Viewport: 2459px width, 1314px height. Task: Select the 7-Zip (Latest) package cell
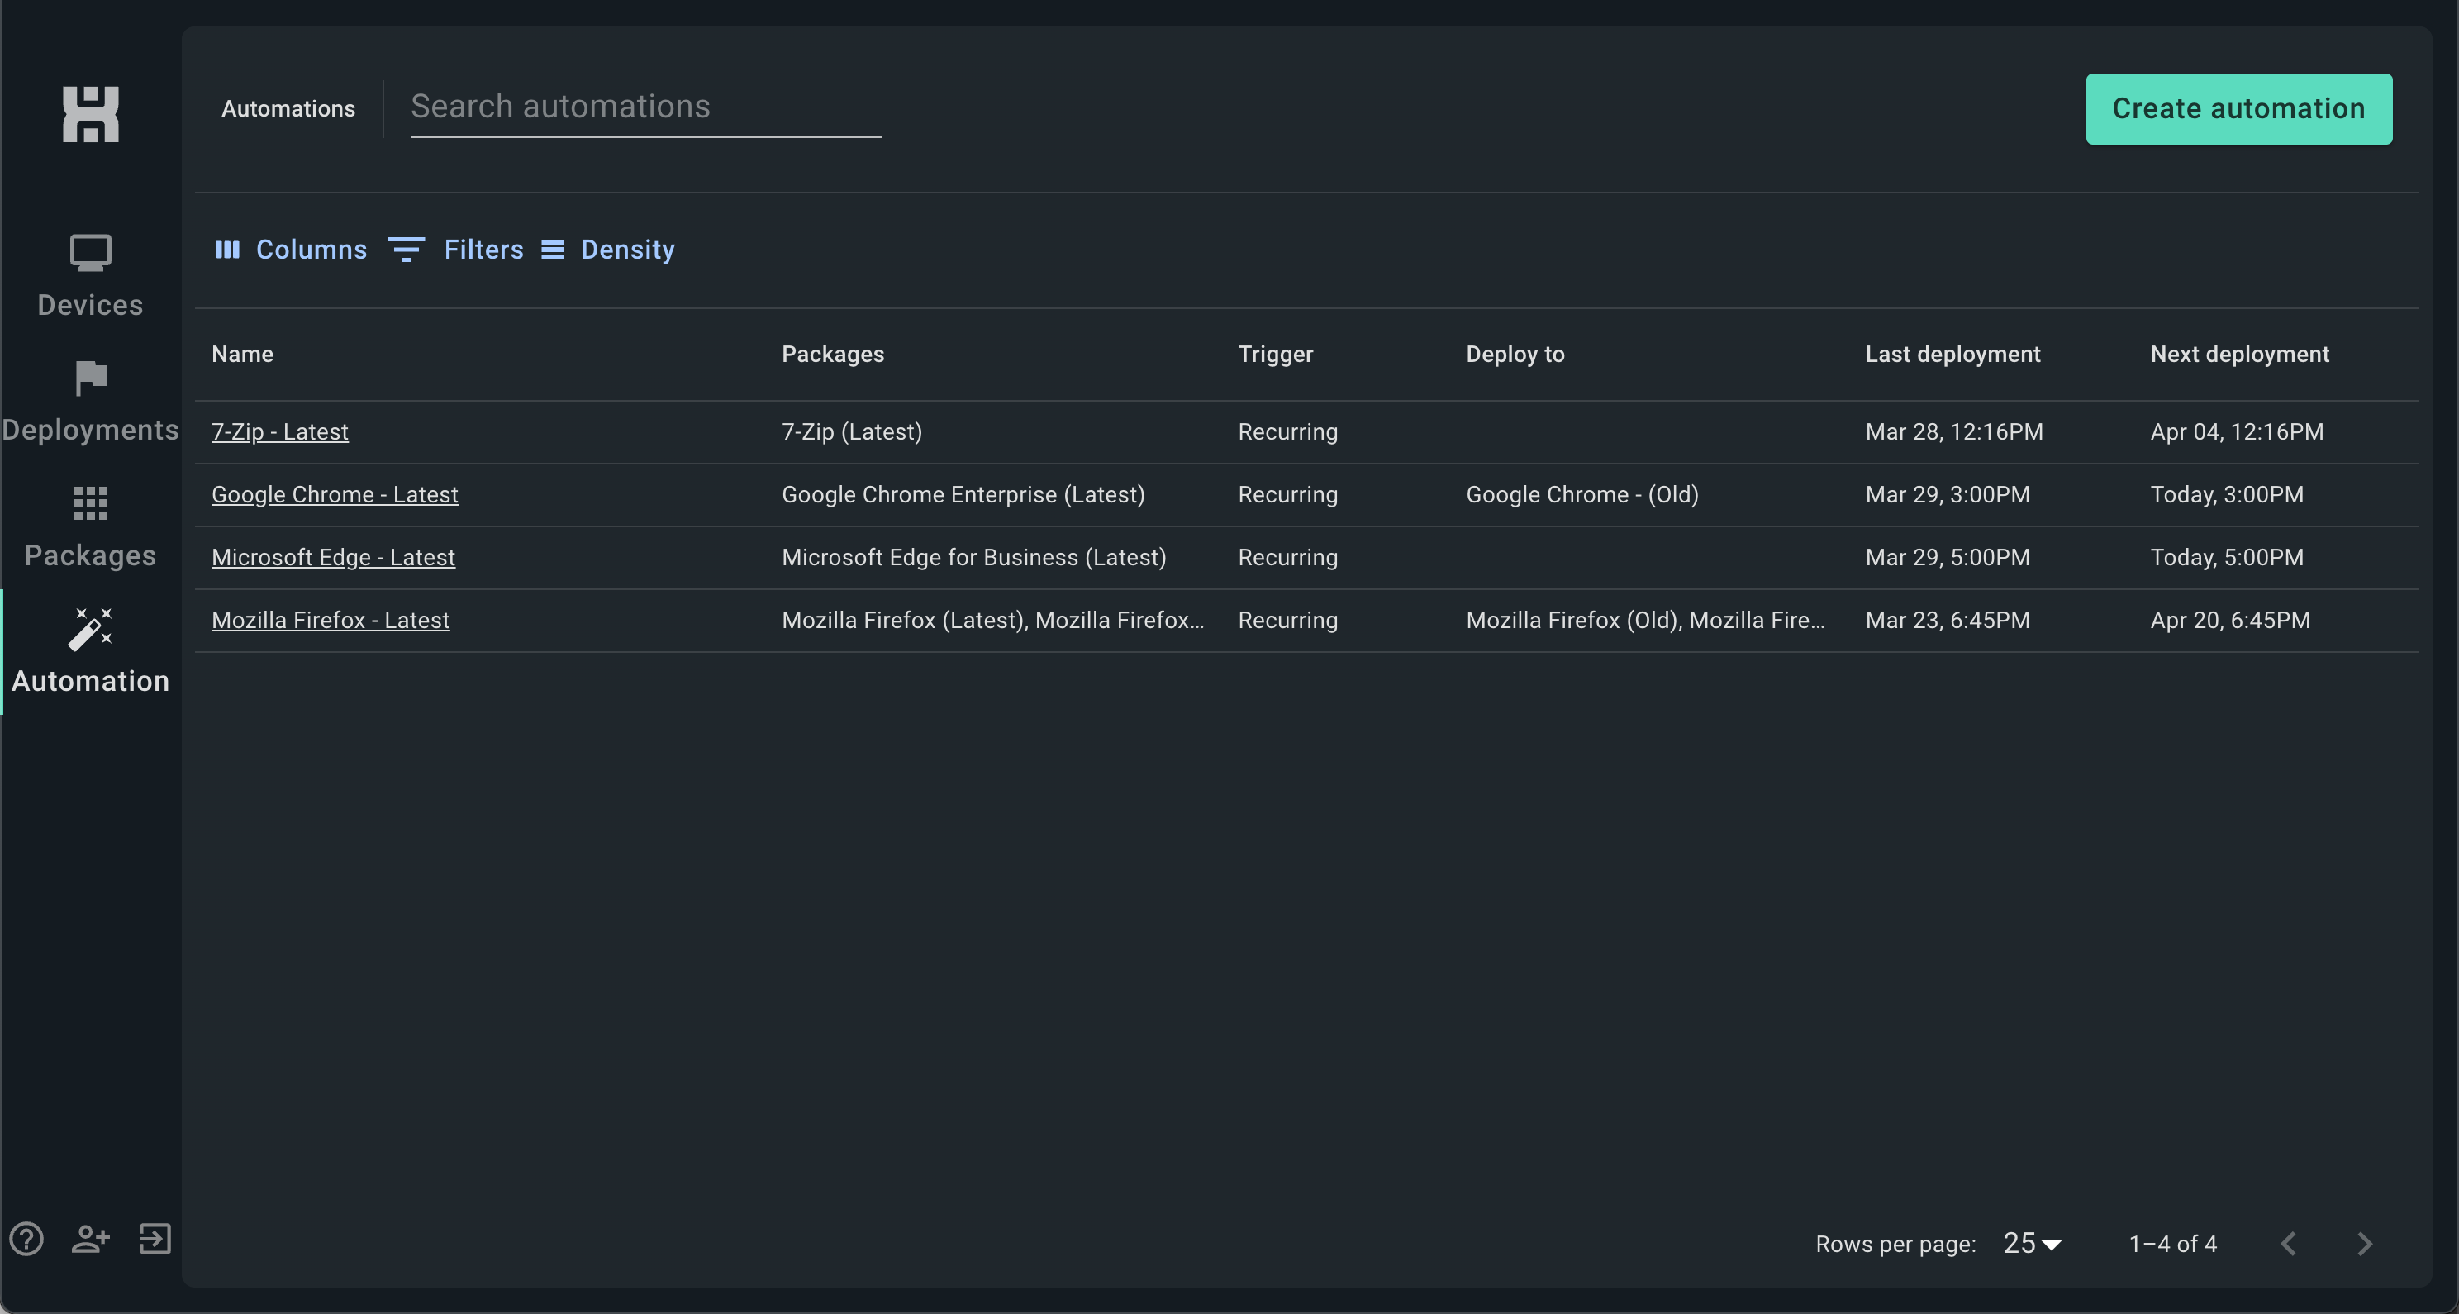click(852, 431)
